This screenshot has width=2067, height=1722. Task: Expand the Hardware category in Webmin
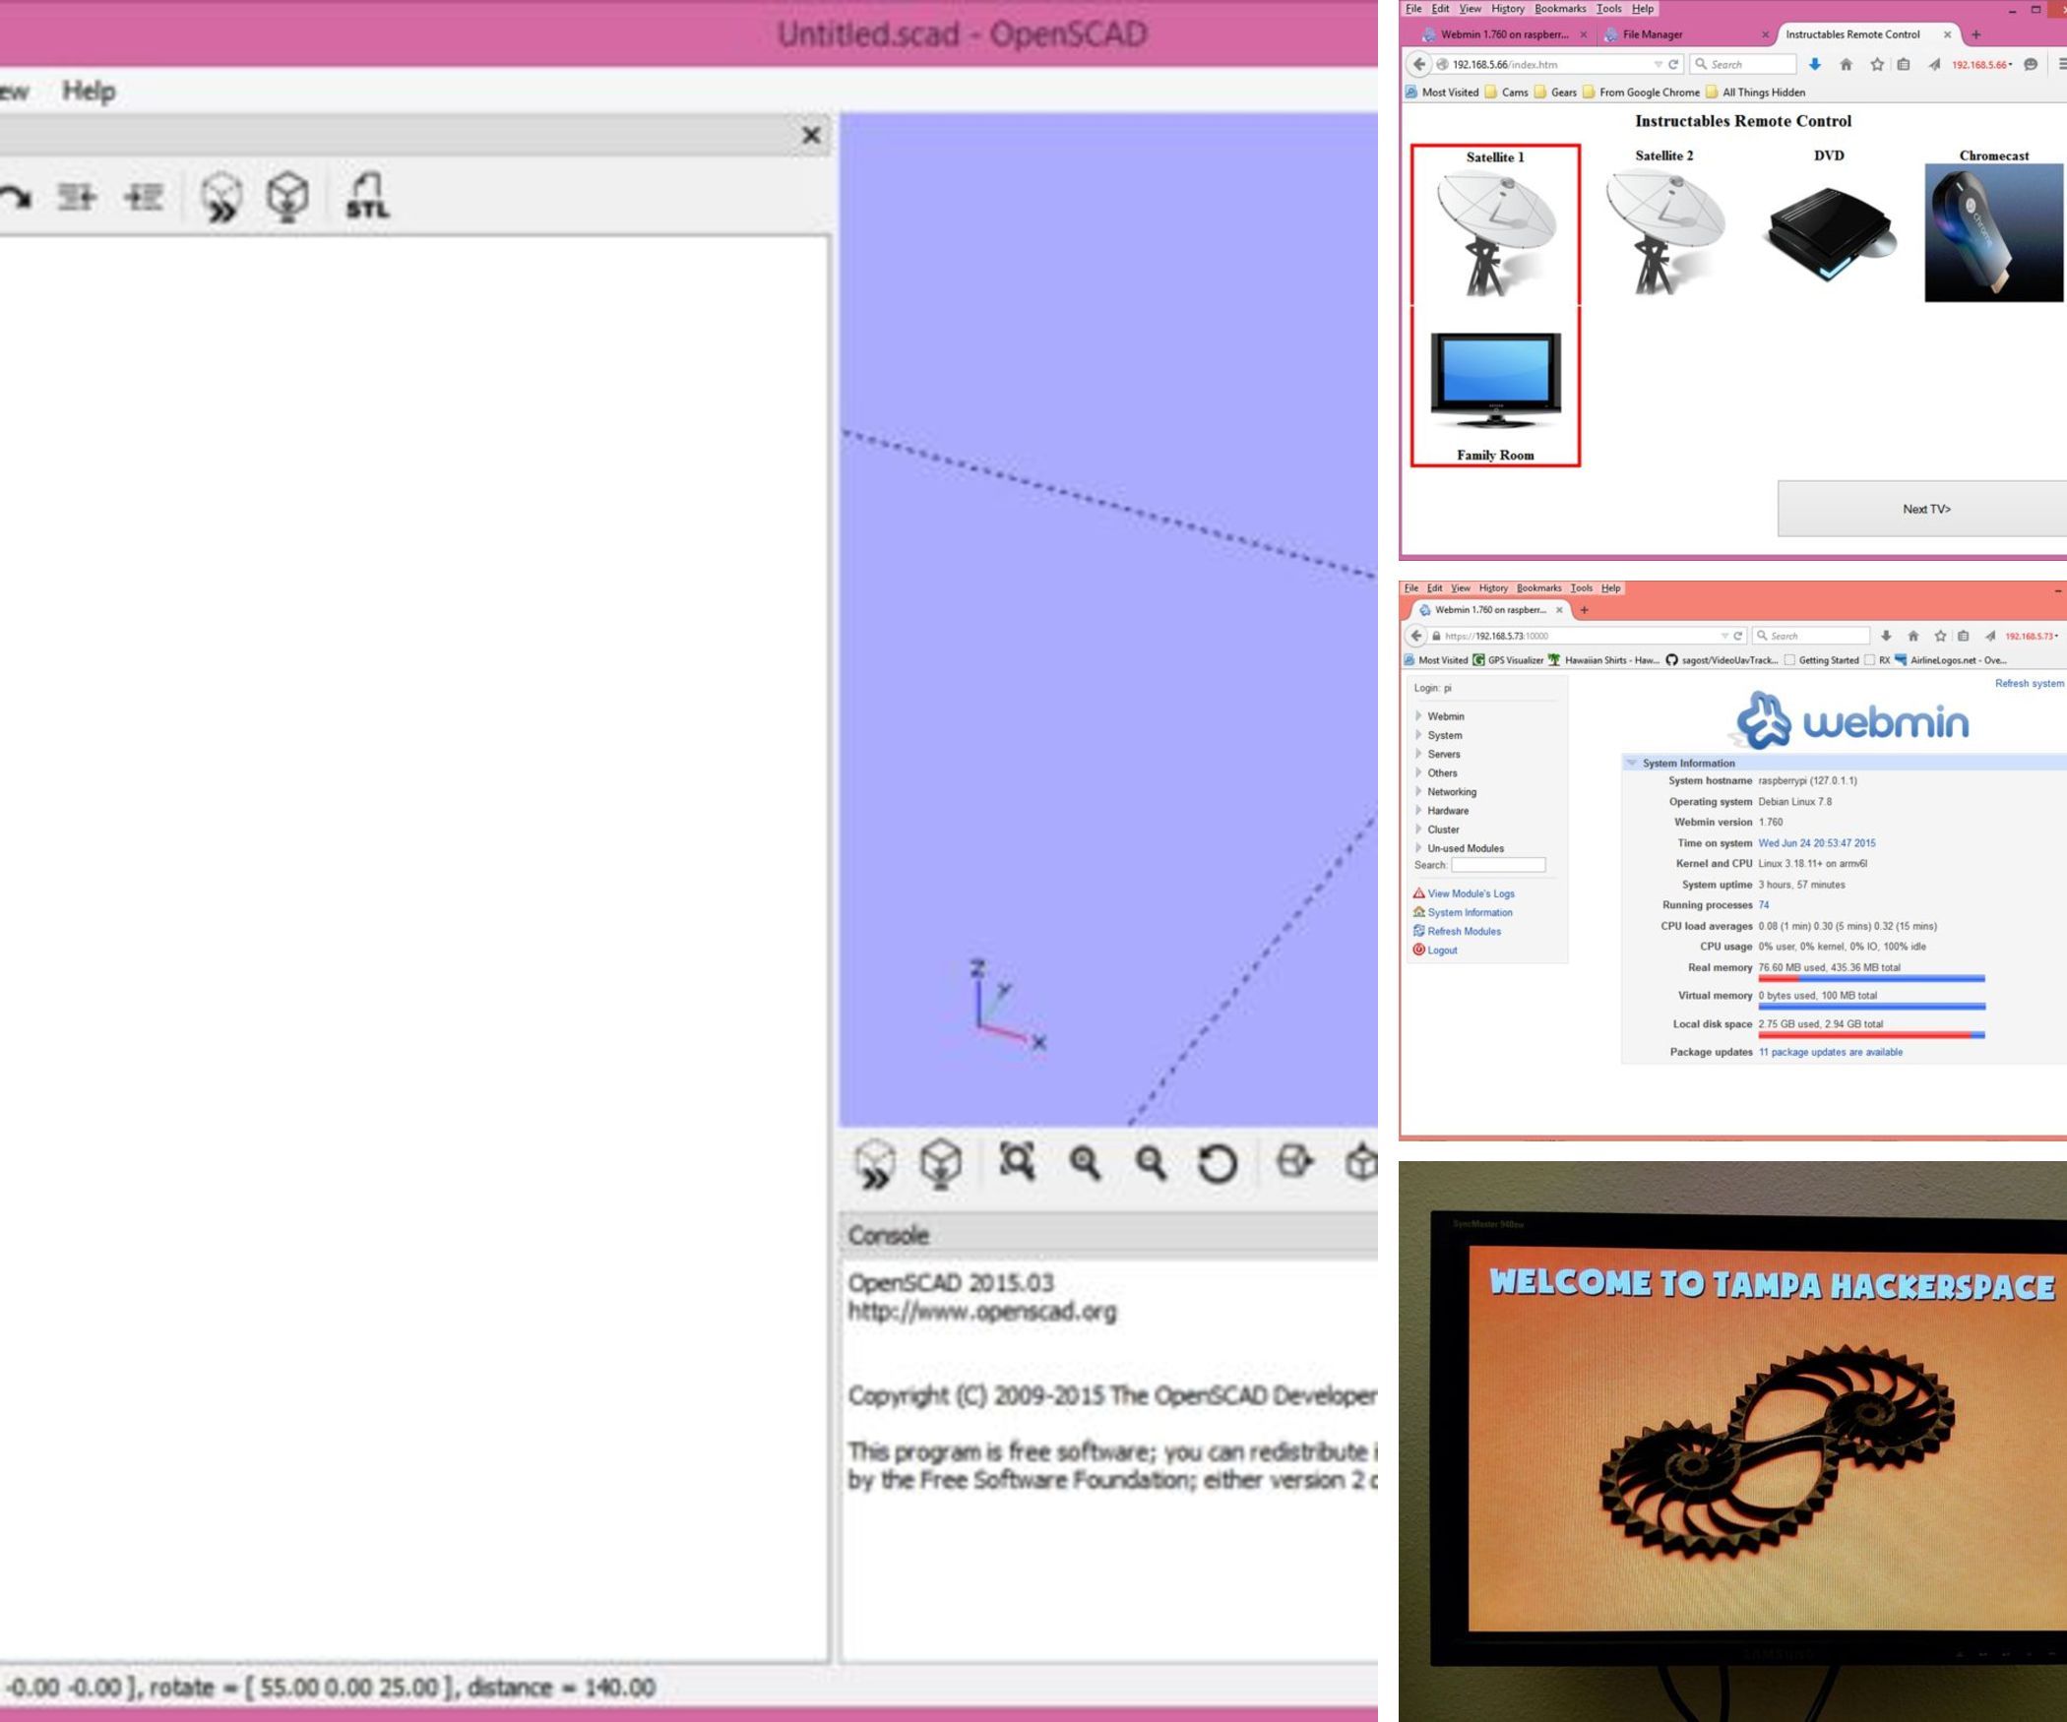click(1447, 811)
